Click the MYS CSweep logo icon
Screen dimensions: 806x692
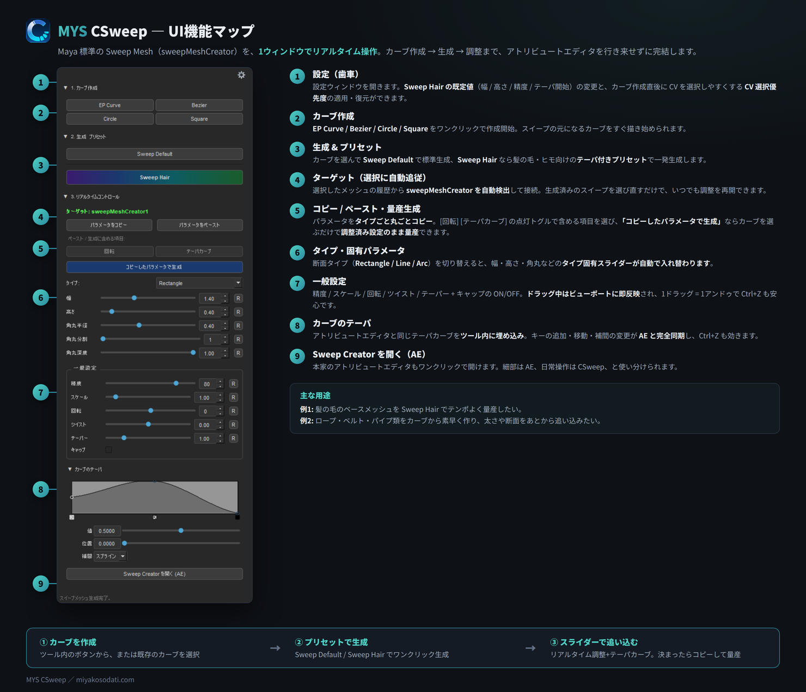pos(38,31)
